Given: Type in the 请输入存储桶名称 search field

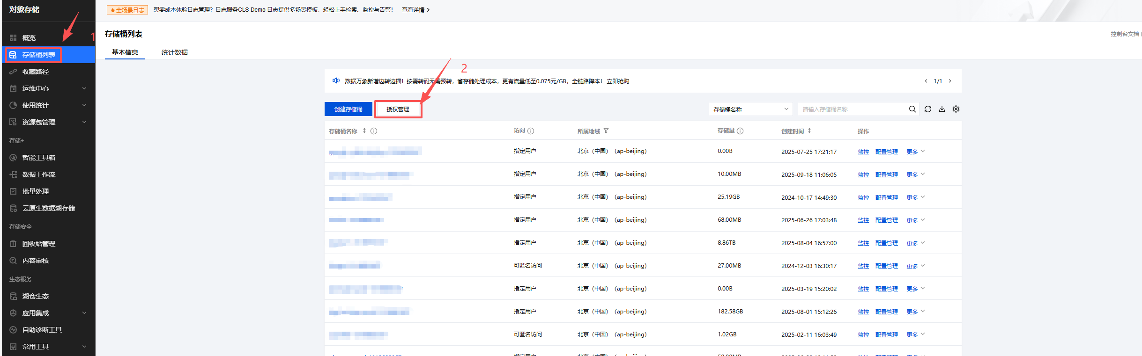Looking at the screenshot, I should pyautogui.click(x=853, y=109).
